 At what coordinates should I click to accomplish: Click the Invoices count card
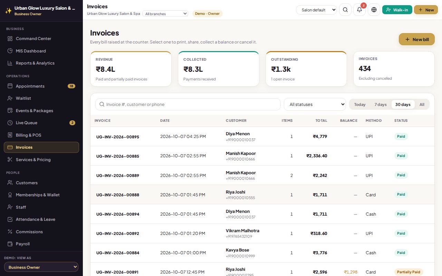[x=394, y=69]
